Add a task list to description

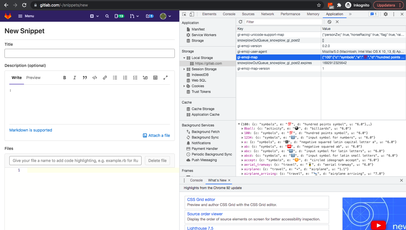pos(135,78)
